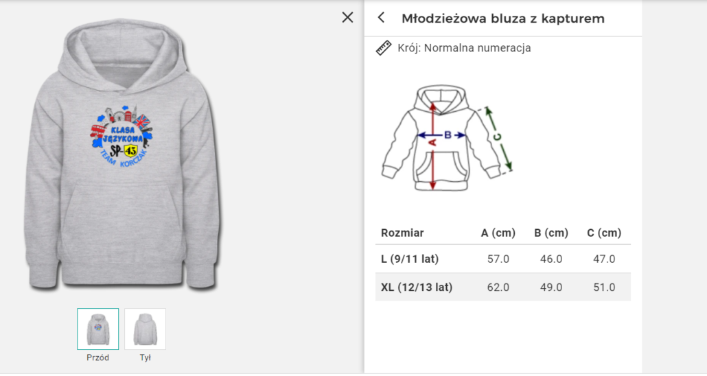
Task: Click the A (cm) column header
Action: 498,233
